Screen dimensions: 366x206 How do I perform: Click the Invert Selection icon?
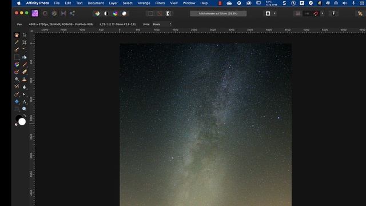point(169,14)
